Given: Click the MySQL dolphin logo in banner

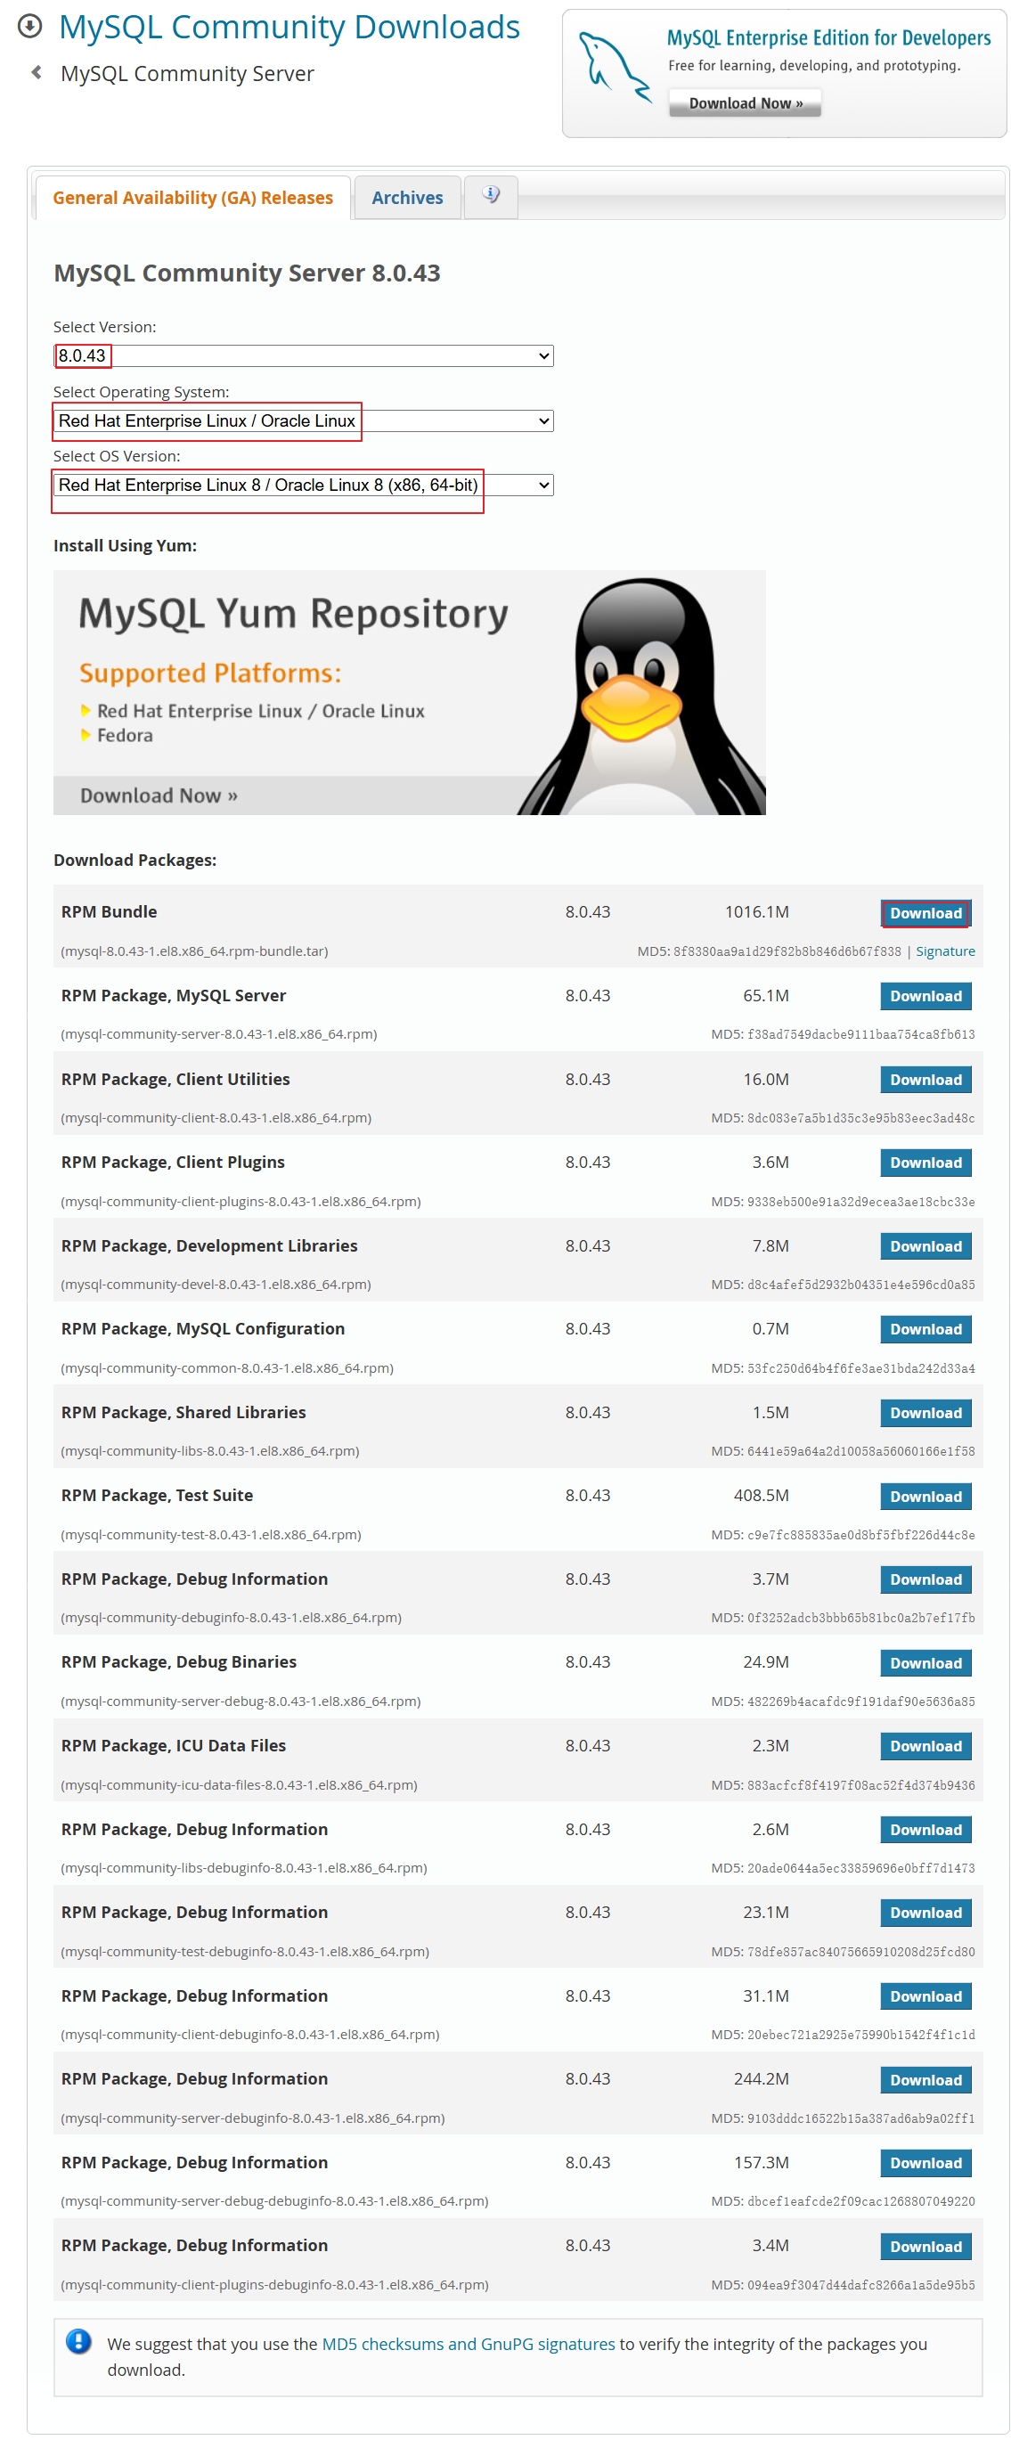Looking at the screenshot, I should point(614,66).
